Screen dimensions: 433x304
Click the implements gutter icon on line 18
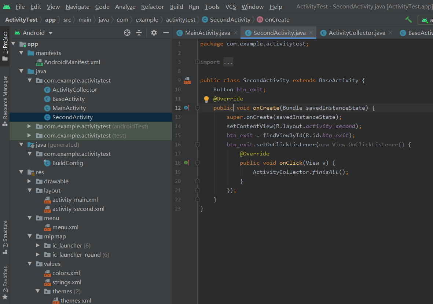pyautogui.click(x=187, y=162)
